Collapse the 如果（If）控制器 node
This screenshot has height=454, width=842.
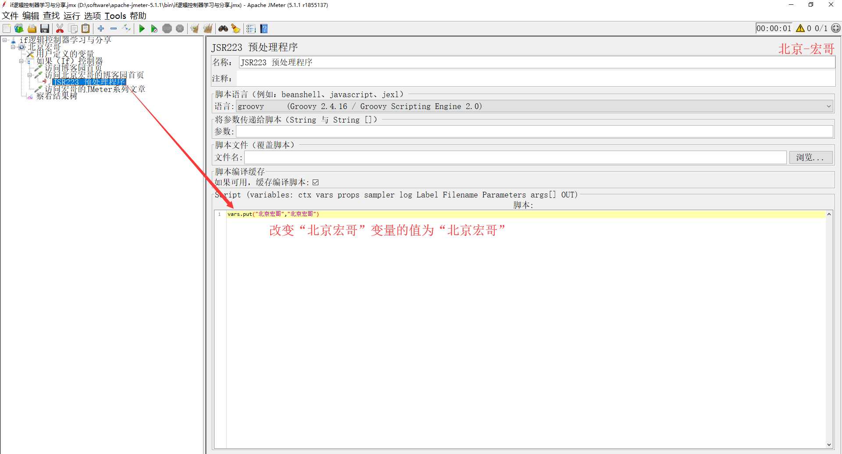(21, 61)
